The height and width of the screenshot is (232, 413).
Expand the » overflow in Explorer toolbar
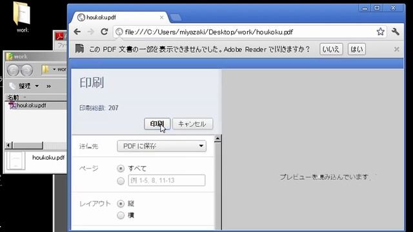tap(48, 86)
